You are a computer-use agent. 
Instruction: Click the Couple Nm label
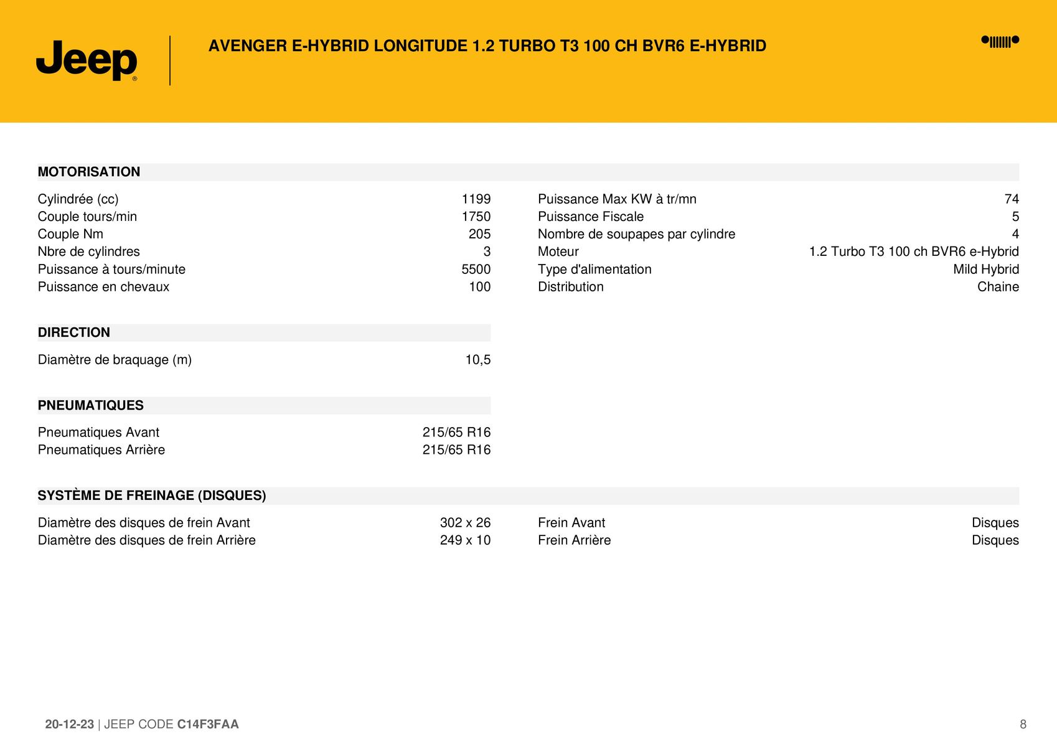(70, 234)
